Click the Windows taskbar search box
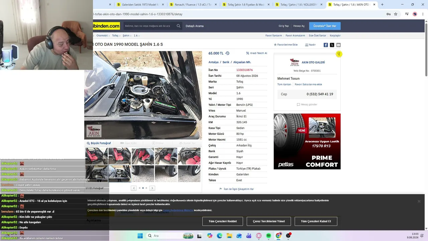Screen dimensions: 428x241 pos(170,236)
